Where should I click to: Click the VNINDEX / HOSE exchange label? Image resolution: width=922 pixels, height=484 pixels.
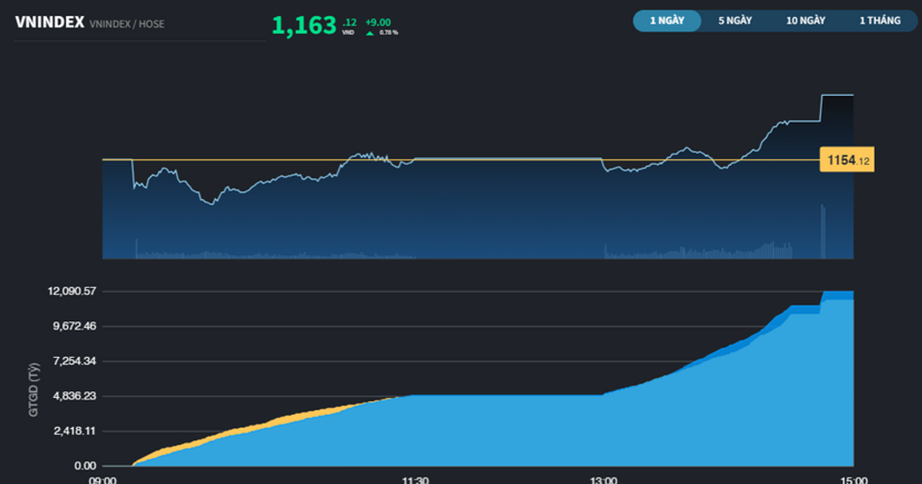click(x=127, y=24)
